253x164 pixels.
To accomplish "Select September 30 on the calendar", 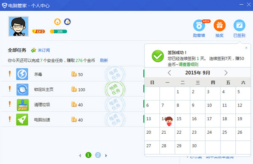I will (x=197, y=148).
